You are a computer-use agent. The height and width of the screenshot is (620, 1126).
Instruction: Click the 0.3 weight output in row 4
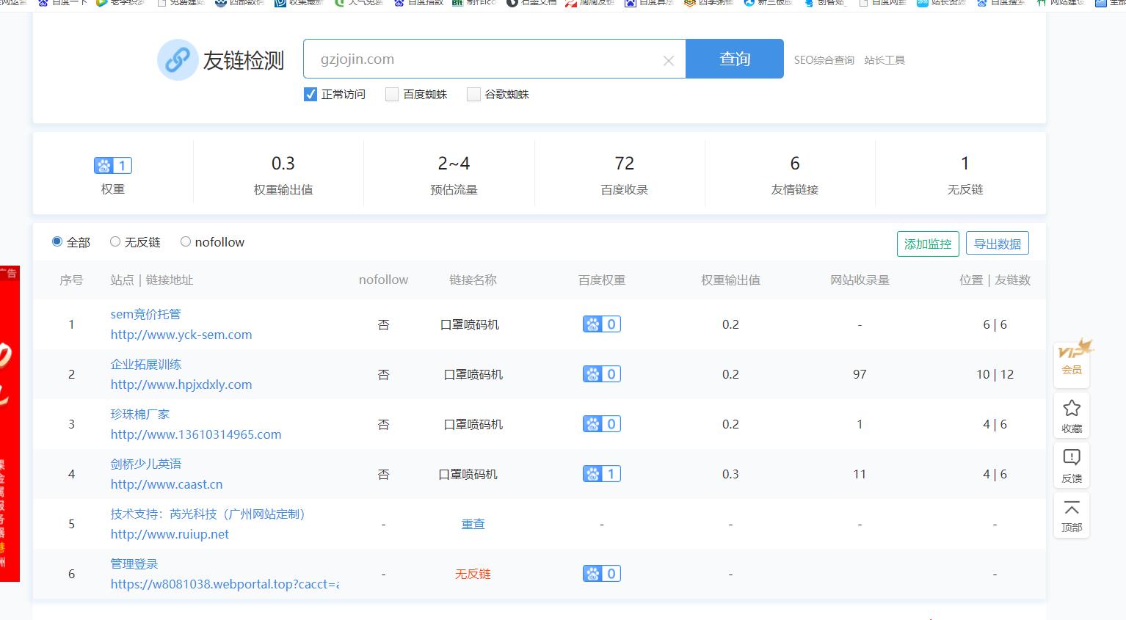click(730, 474)
